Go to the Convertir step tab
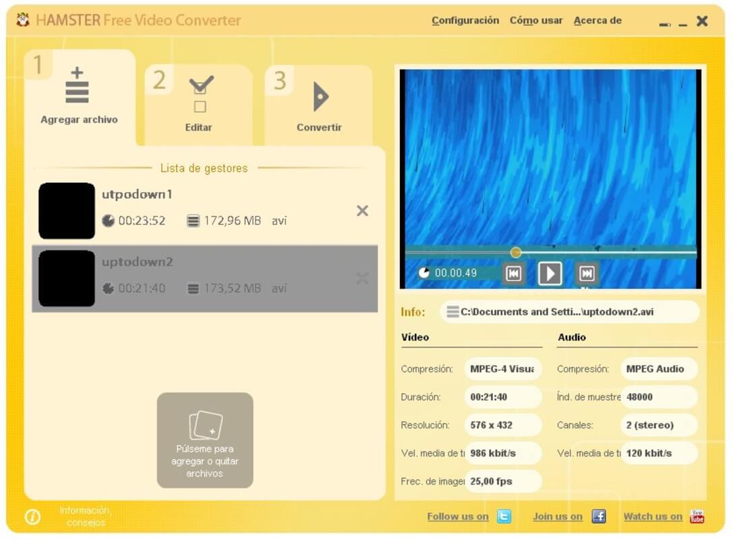The width and height of the screenshot is (733, 540). [x=319, y=105]
